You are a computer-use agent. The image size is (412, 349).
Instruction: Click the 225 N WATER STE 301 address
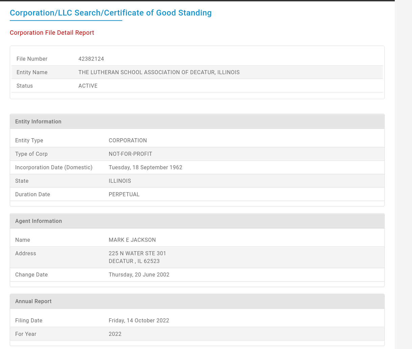[x=137, y=253]
